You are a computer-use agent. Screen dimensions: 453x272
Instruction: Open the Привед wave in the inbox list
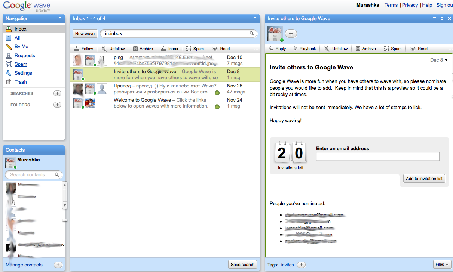point(165,89)
